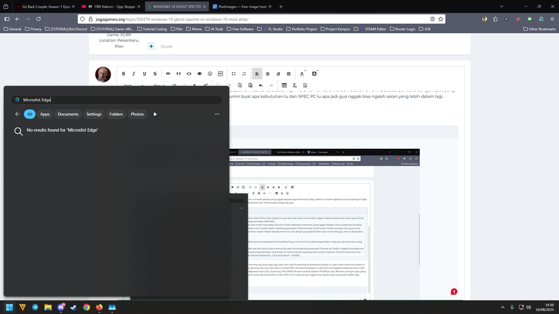Center align text in the editor
The height and width of the screenshot is (314, 559).
click(268, 74)
